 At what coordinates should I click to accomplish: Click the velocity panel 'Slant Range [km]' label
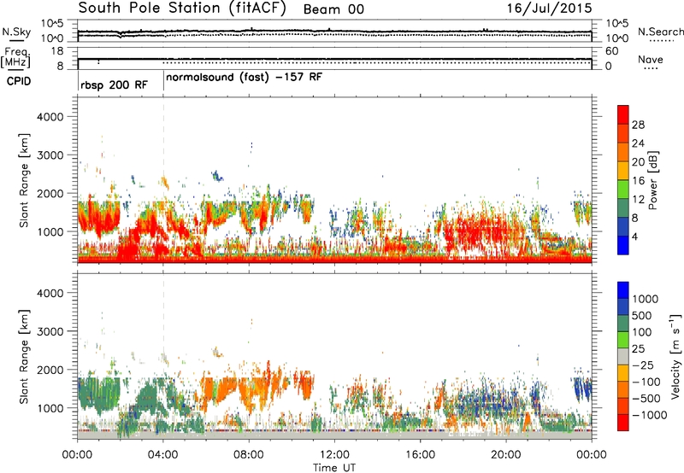click(24, 356)
